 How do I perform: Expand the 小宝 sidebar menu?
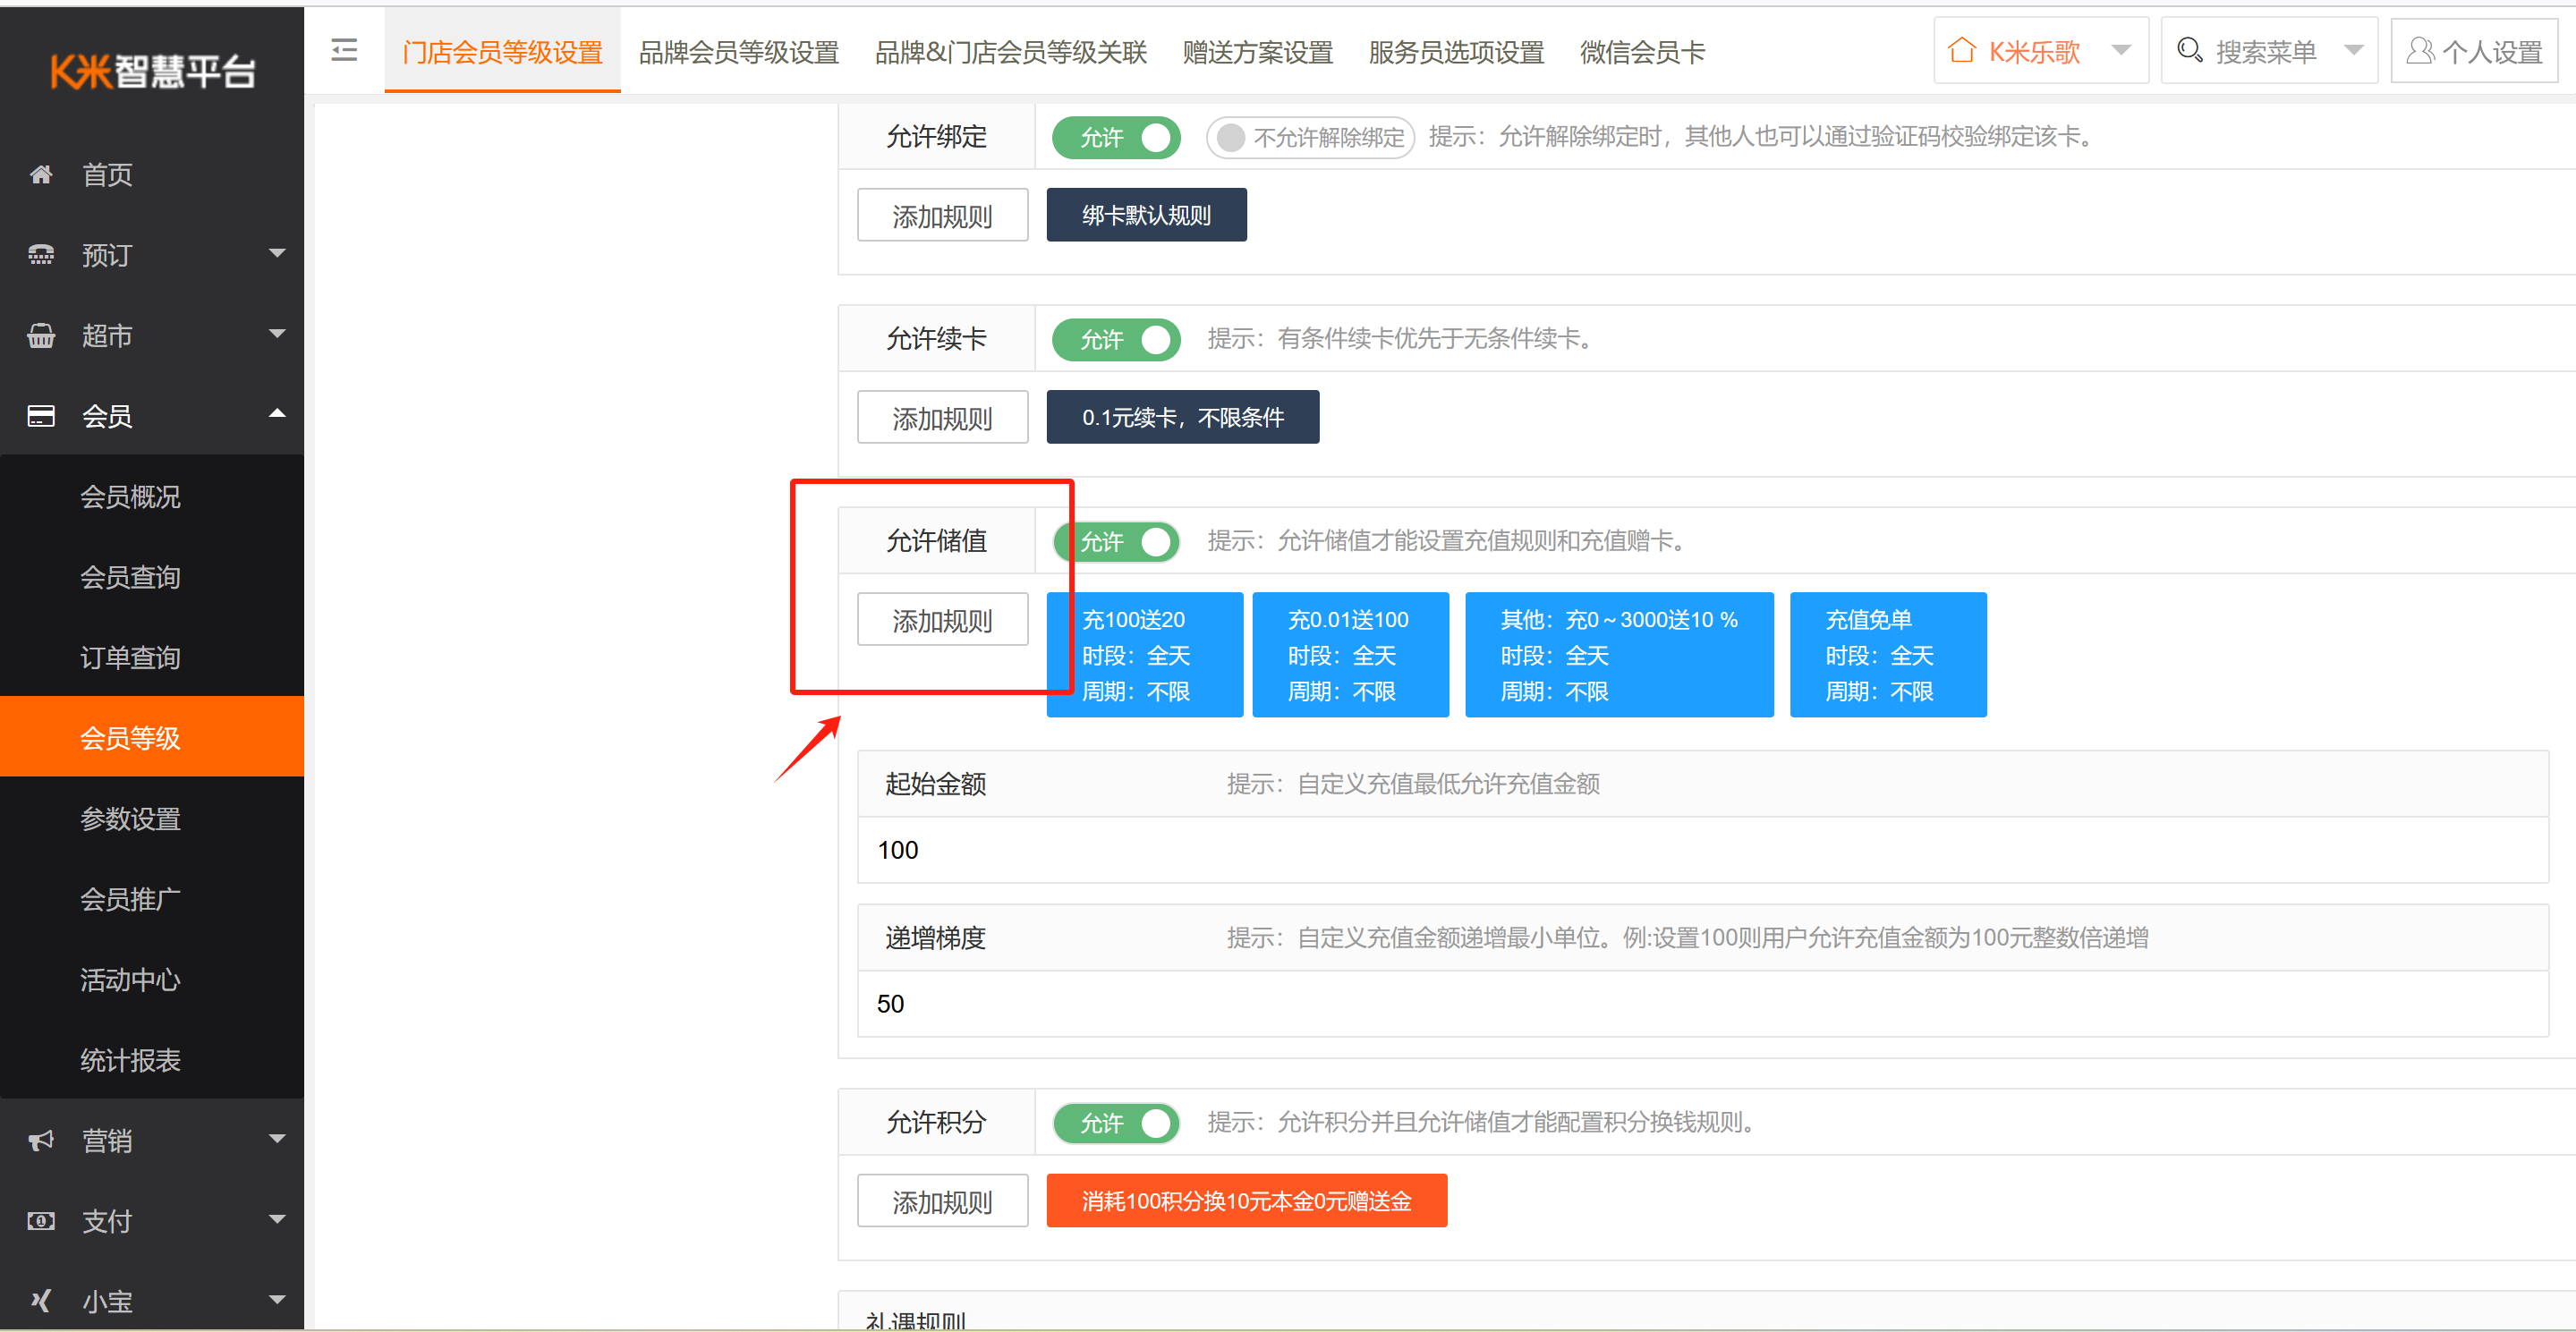pos(277,1300)
